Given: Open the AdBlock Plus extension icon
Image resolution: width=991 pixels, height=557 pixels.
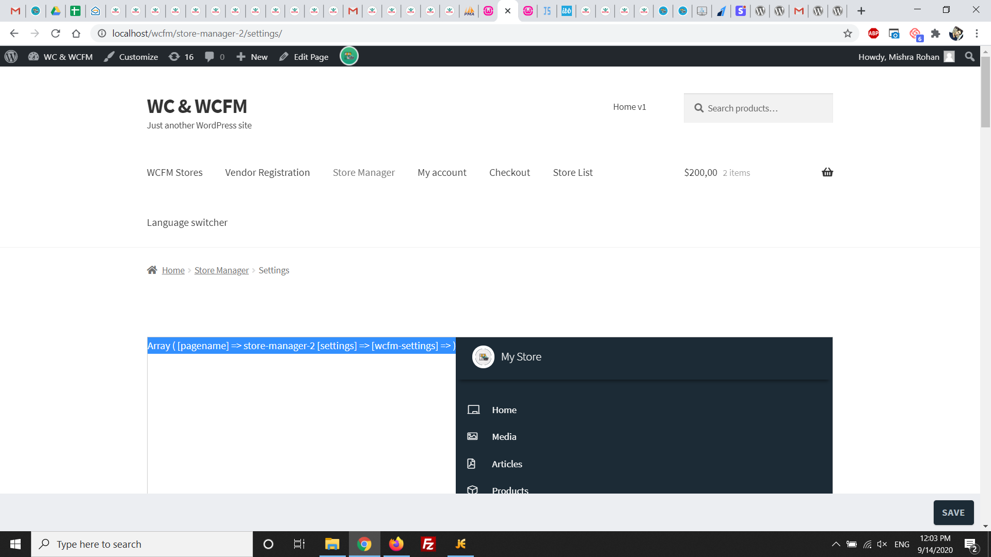Looking at the screenshot, I should [873, 34].
